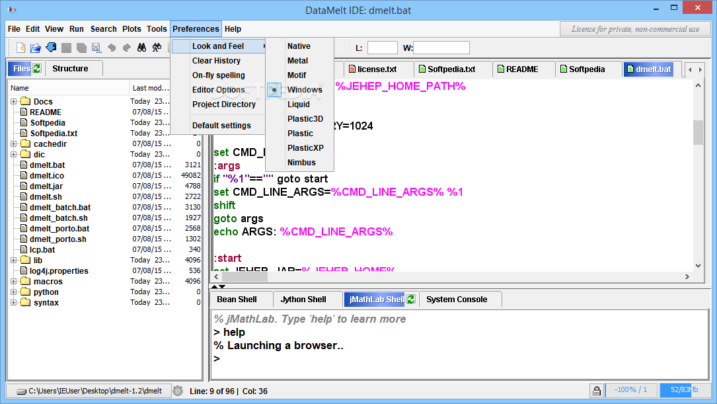This screenshot has height=404, width=717.
Task: Open the Help menu
Action: tap(233, 29)
